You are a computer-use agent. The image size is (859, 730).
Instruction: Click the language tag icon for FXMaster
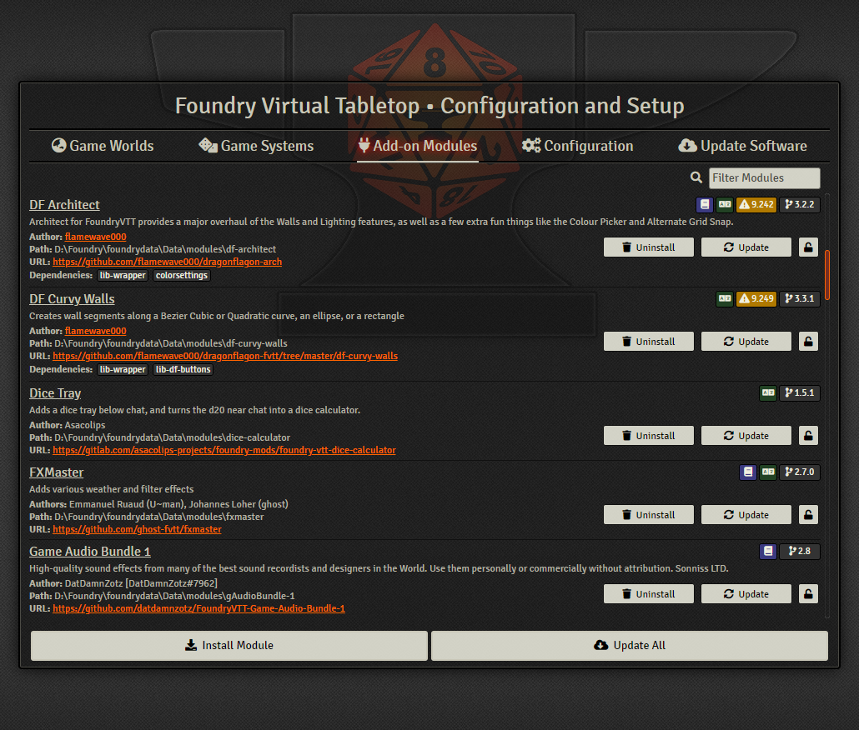(768, 472)
